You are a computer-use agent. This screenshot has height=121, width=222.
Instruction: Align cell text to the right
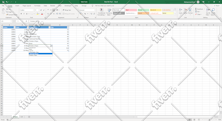click(54, 14)
